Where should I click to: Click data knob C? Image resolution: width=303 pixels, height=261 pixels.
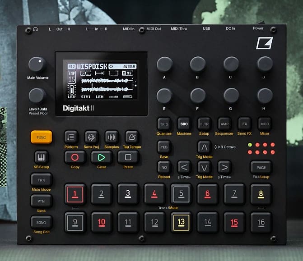click(x=231, y=64)
